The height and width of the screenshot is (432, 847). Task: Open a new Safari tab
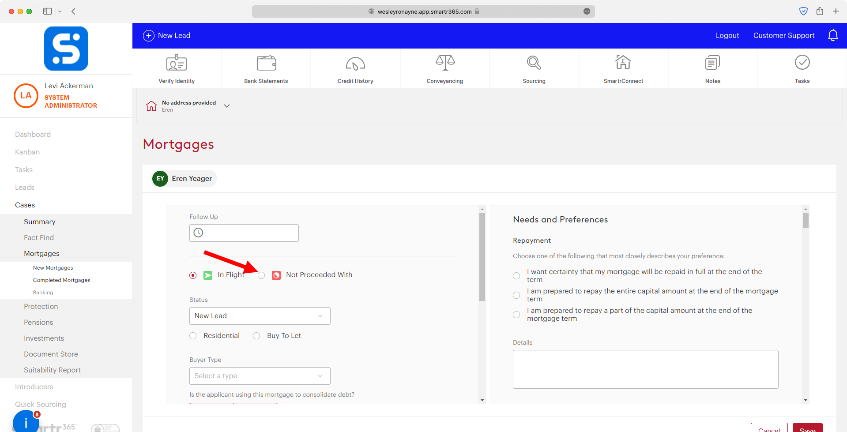(836, 11)
